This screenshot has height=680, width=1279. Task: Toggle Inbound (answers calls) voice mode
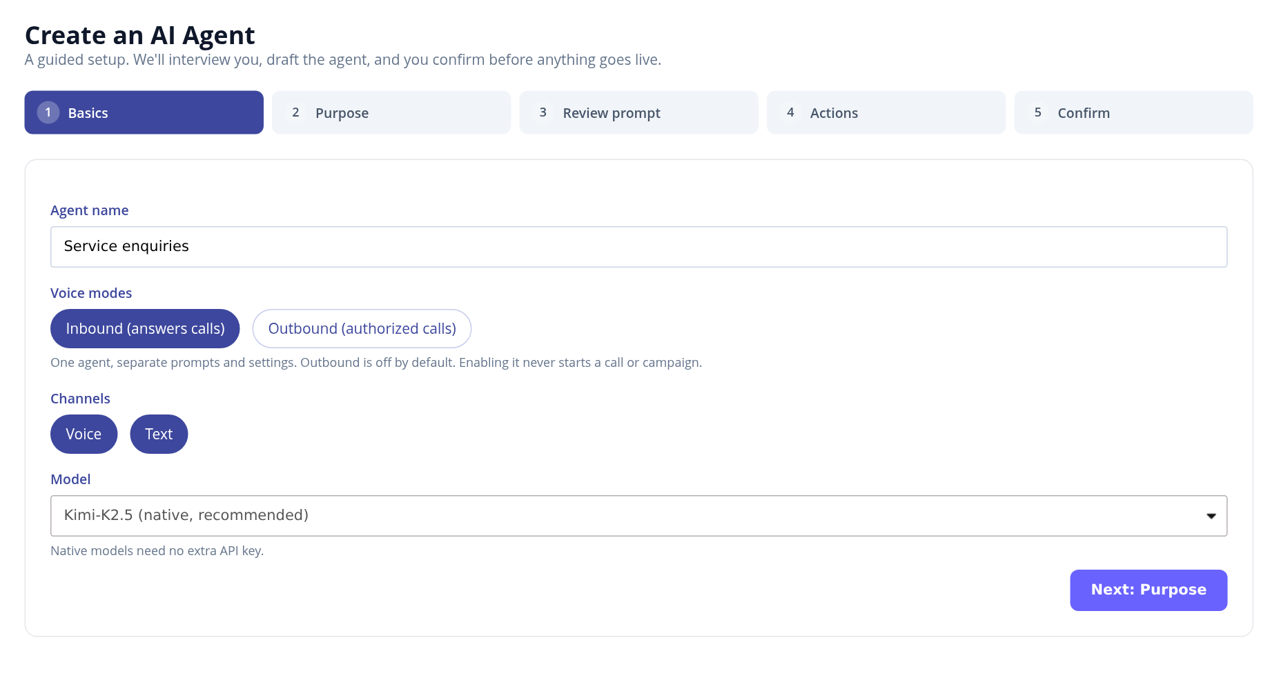(145, 329)
